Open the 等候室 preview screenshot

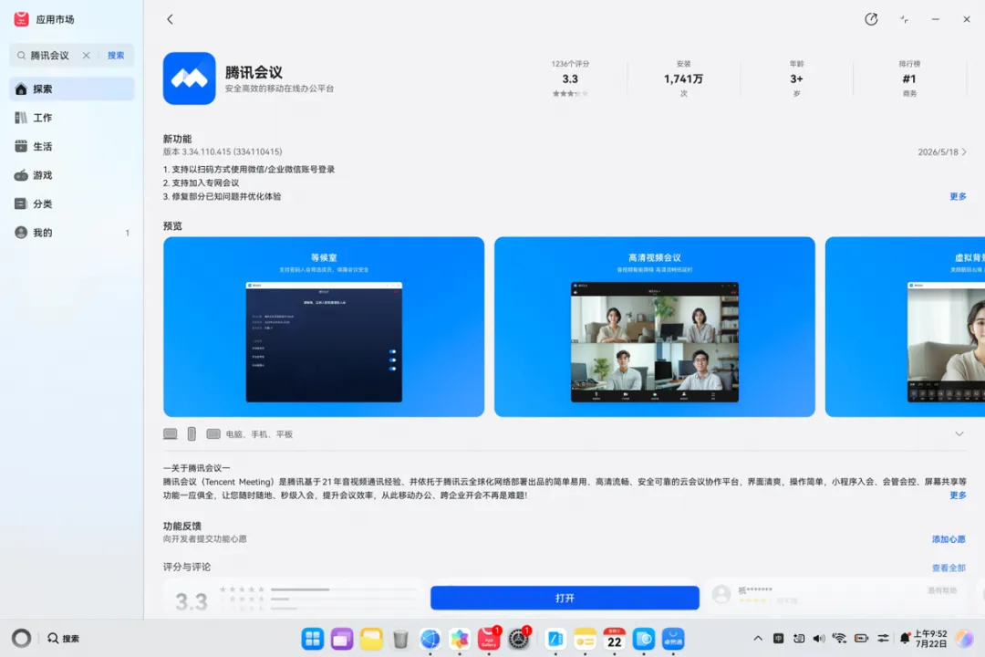pyautogui.click(x=324, y=327)
